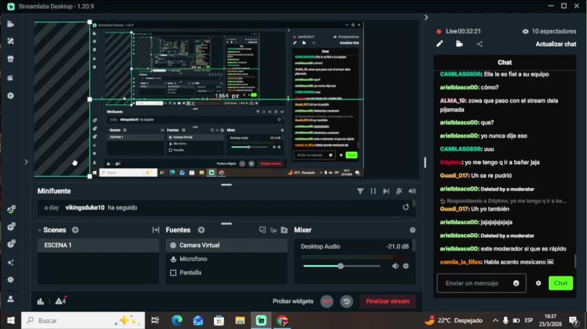
Task: Click Finalizar stream button
Action: [388, 301]
